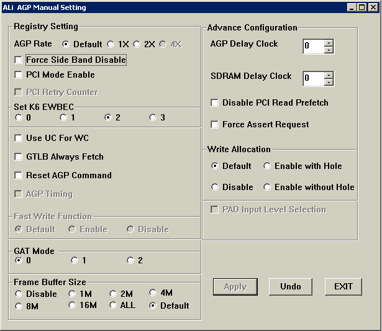
Task: Toggle GTLB Always Fetch checkbox
Action: (18, 156)
